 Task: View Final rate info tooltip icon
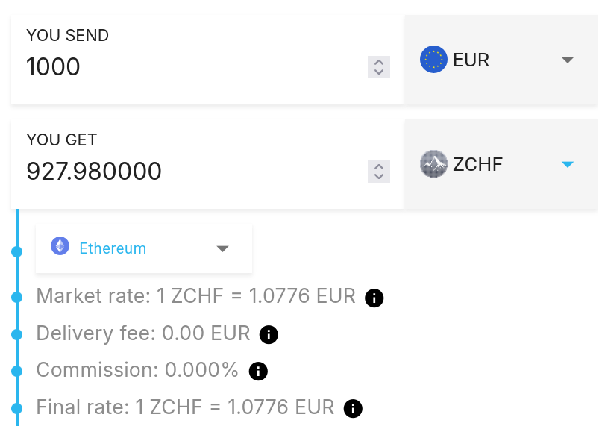tap(353, 408)
